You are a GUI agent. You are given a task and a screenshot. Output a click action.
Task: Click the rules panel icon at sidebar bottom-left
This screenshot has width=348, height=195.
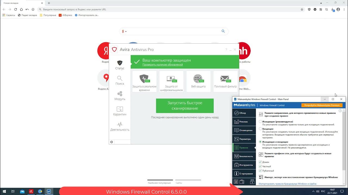pyautogui.click(x=236, y=182)
